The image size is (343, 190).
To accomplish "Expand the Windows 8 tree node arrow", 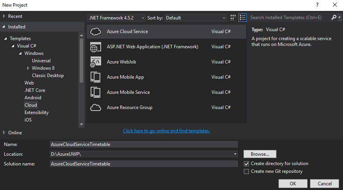I will click(x=28, y=68).
